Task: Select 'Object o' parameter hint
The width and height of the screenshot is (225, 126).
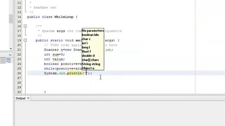Action: tap(88, 68)
